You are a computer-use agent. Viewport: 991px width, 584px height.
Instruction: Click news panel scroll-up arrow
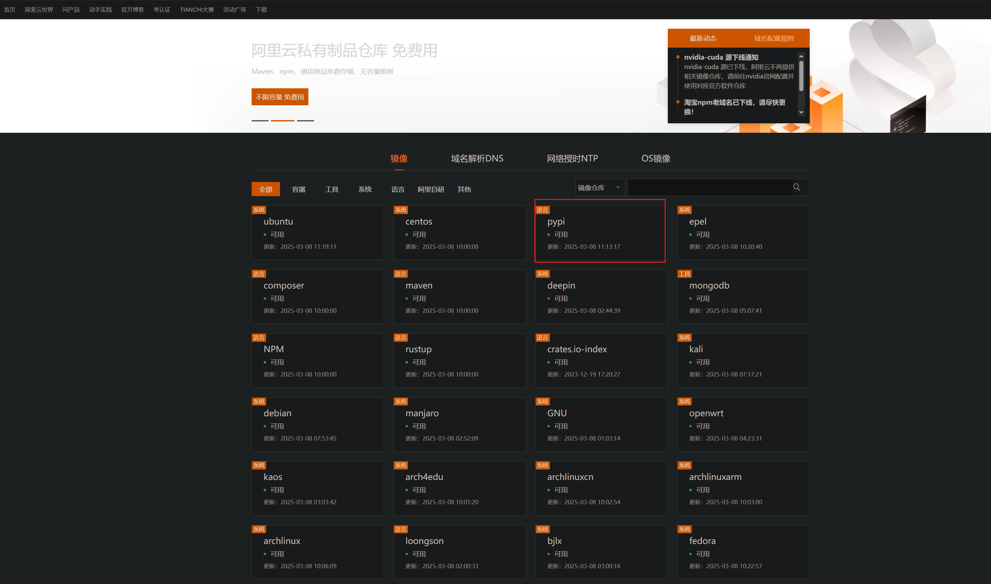tap(801, 56)
